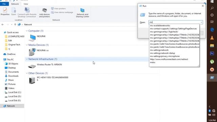The width and height of the screenshot is (217, 122).
Task: Choose ms-settings:privacy-microphone suggestion
Action: [x=174, y=56]
